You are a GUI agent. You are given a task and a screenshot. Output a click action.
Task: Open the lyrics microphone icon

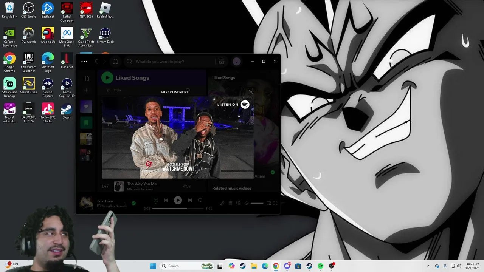[222, 203]
